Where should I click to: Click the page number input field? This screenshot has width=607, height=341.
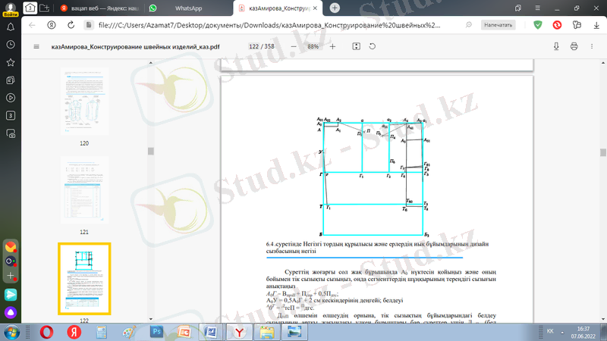click(253, 46)
